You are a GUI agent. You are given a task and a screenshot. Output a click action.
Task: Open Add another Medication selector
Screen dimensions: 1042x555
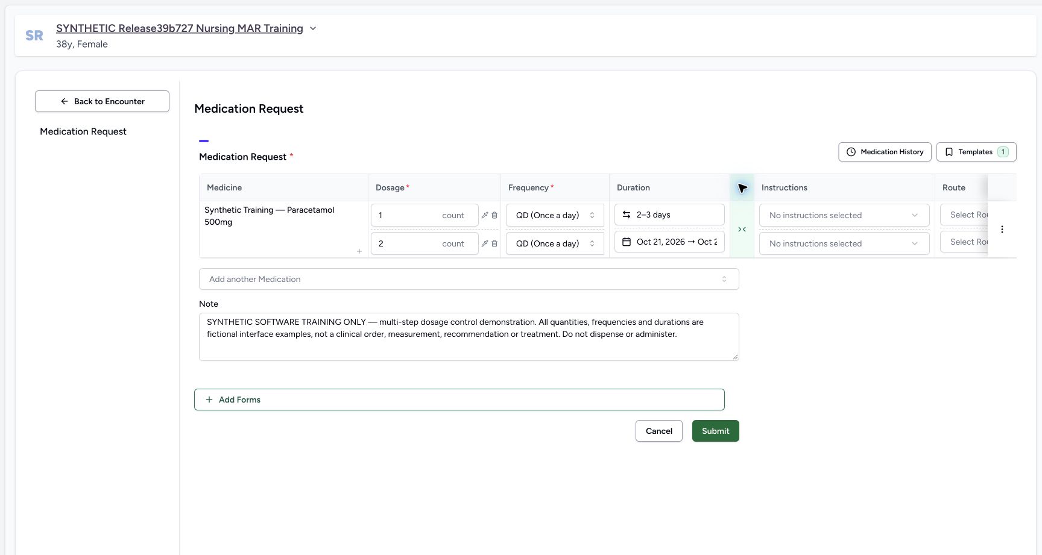coord(469,279)
